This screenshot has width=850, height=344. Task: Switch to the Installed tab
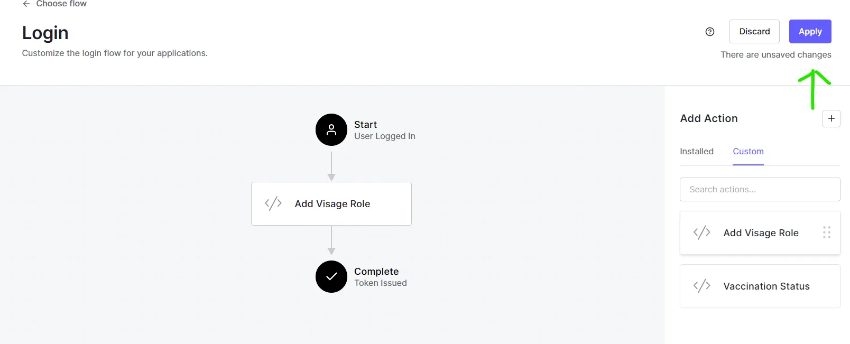696,152
